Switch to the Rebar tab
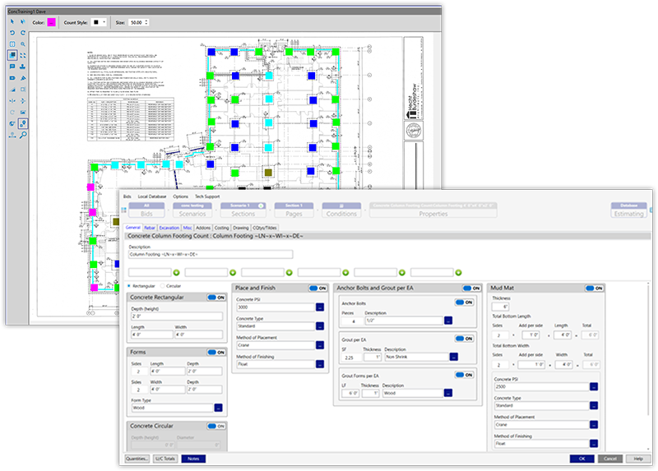The image size is (658, 471). (x=150, y=228)
